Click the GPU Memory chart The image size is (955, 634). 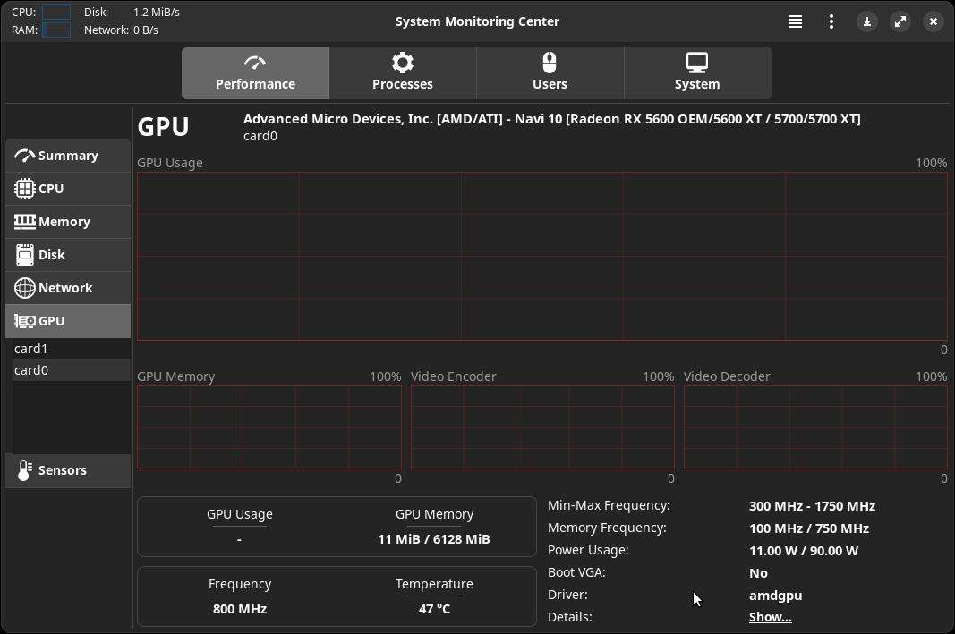tap(269, 427)
